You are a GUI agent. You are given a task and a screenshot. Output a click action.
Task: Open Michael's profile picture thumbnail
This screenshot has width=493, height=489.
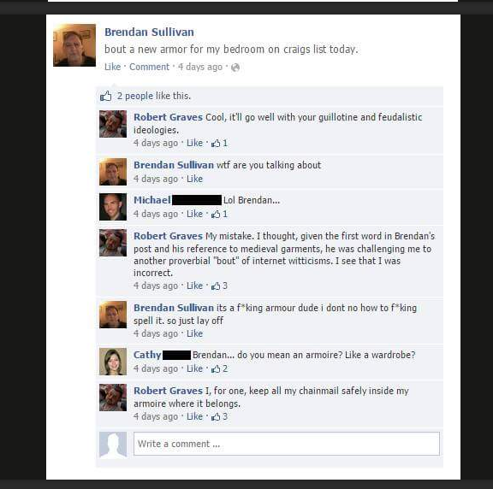(113, 207)
